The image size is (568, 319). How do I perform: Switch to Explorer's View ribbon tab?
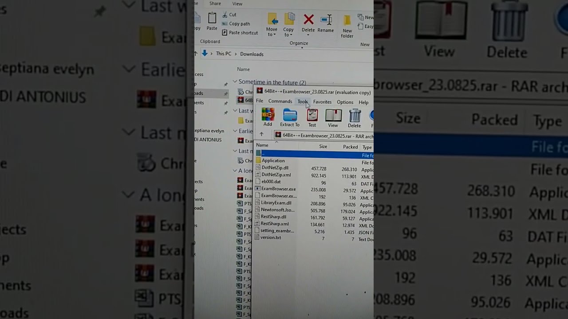click(237, 4)
